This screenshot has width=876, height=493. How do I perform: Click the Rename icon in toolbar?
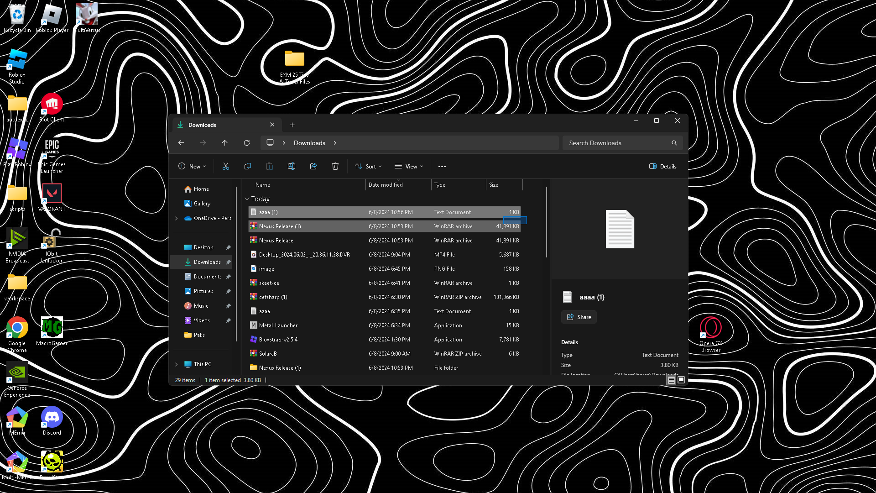[291, 166]
